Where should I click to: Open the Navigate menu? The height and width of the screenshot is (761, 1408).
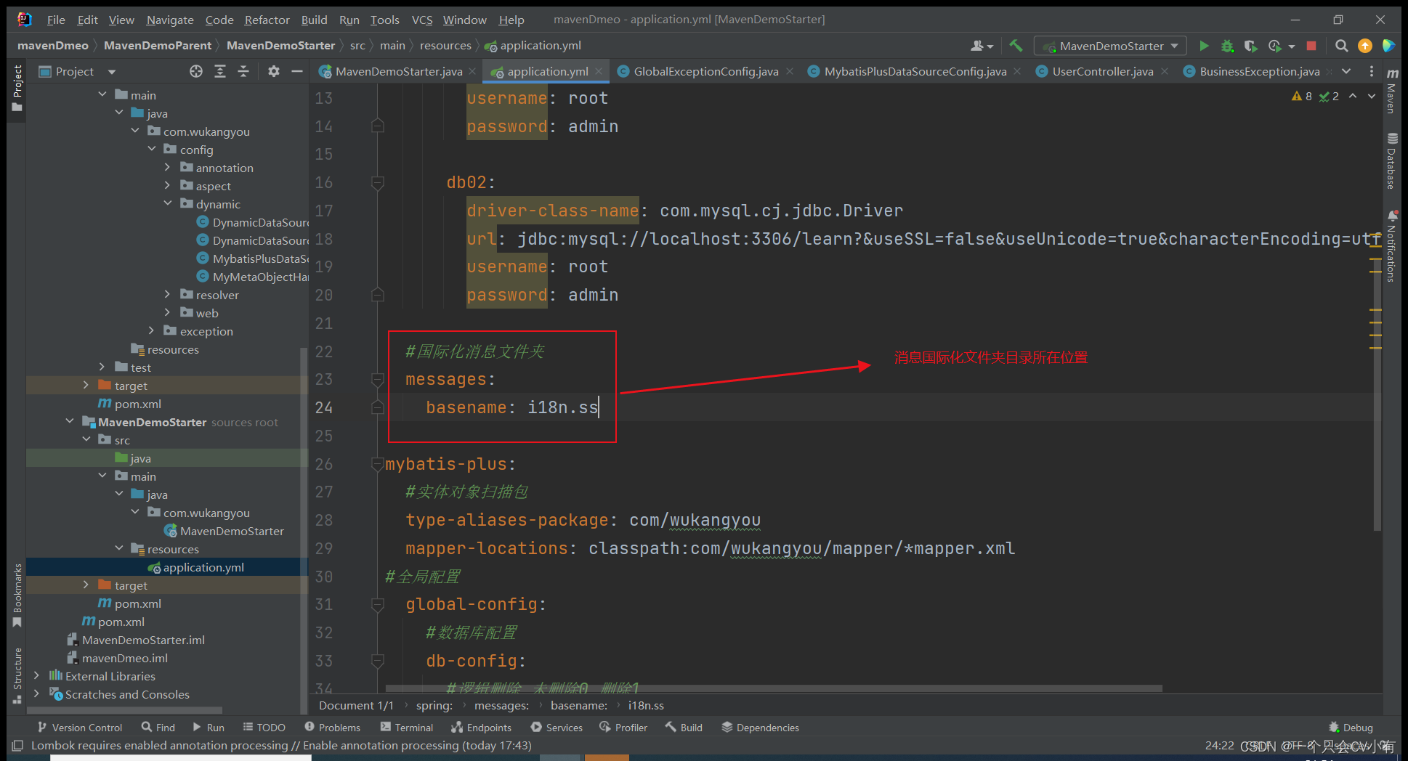coord(169,20)
